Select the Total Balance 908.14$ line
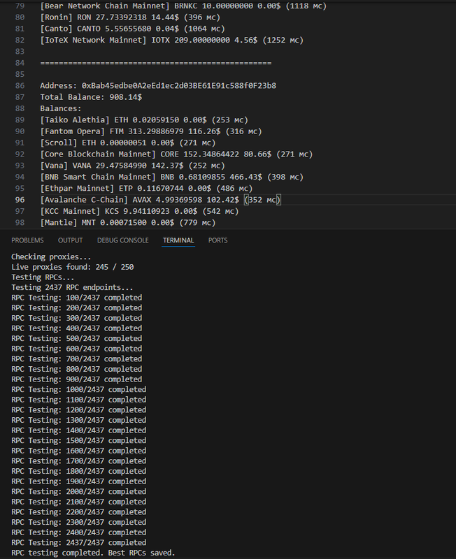The height and width of the screenshot is (559, 456). 91,97
